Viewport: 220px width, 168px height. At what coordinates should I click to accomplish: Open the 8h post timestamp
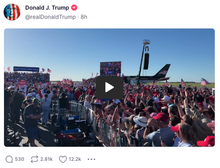[84, 17]
